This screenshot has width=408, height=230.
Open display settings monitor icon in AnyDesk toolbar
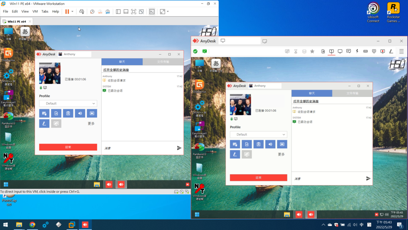(340, 51)
